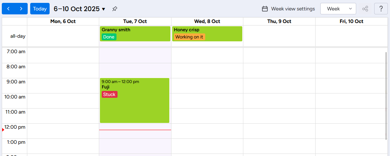Go to previous week arrow

pyautogui.click(x=9, y=9)
